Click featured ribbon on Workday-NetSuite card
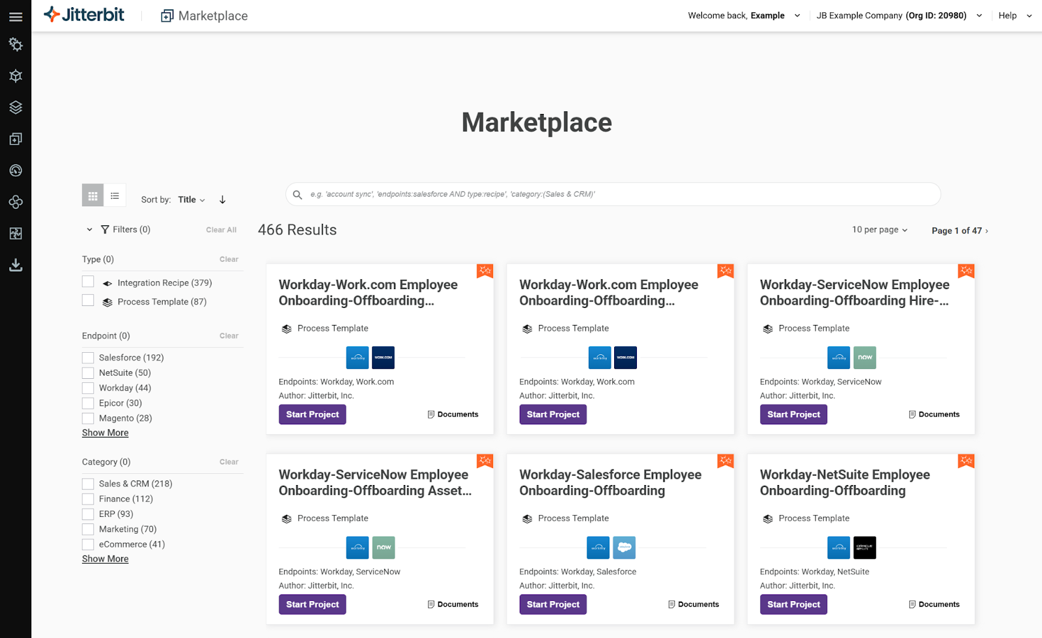The width and height of the screenshot is (1042, 638). coord(966,462)
